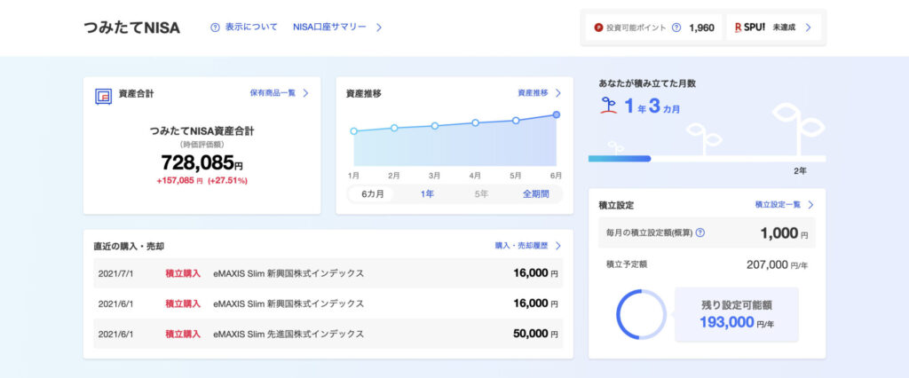Click chevron next to 資産推移 link

click(558, 93)
